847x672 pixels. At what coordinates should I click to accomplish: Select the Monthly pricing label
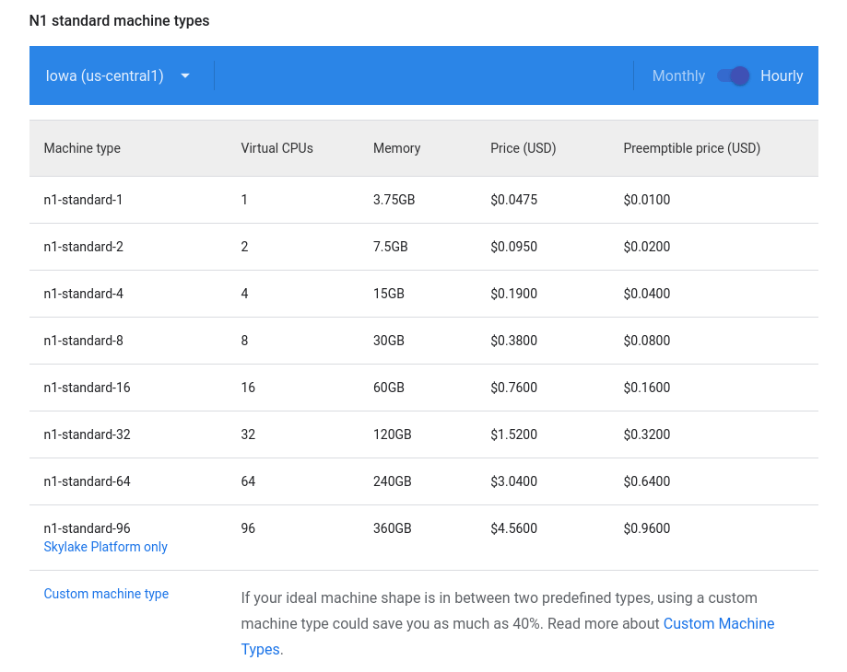(x=678, y=75)
